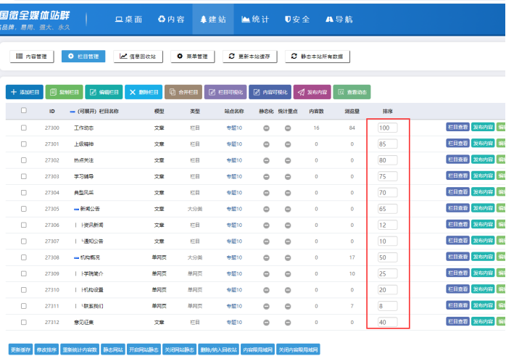Click the sort order field showing 100
This screenshot has width=506, height=356.
click(387, 128)
